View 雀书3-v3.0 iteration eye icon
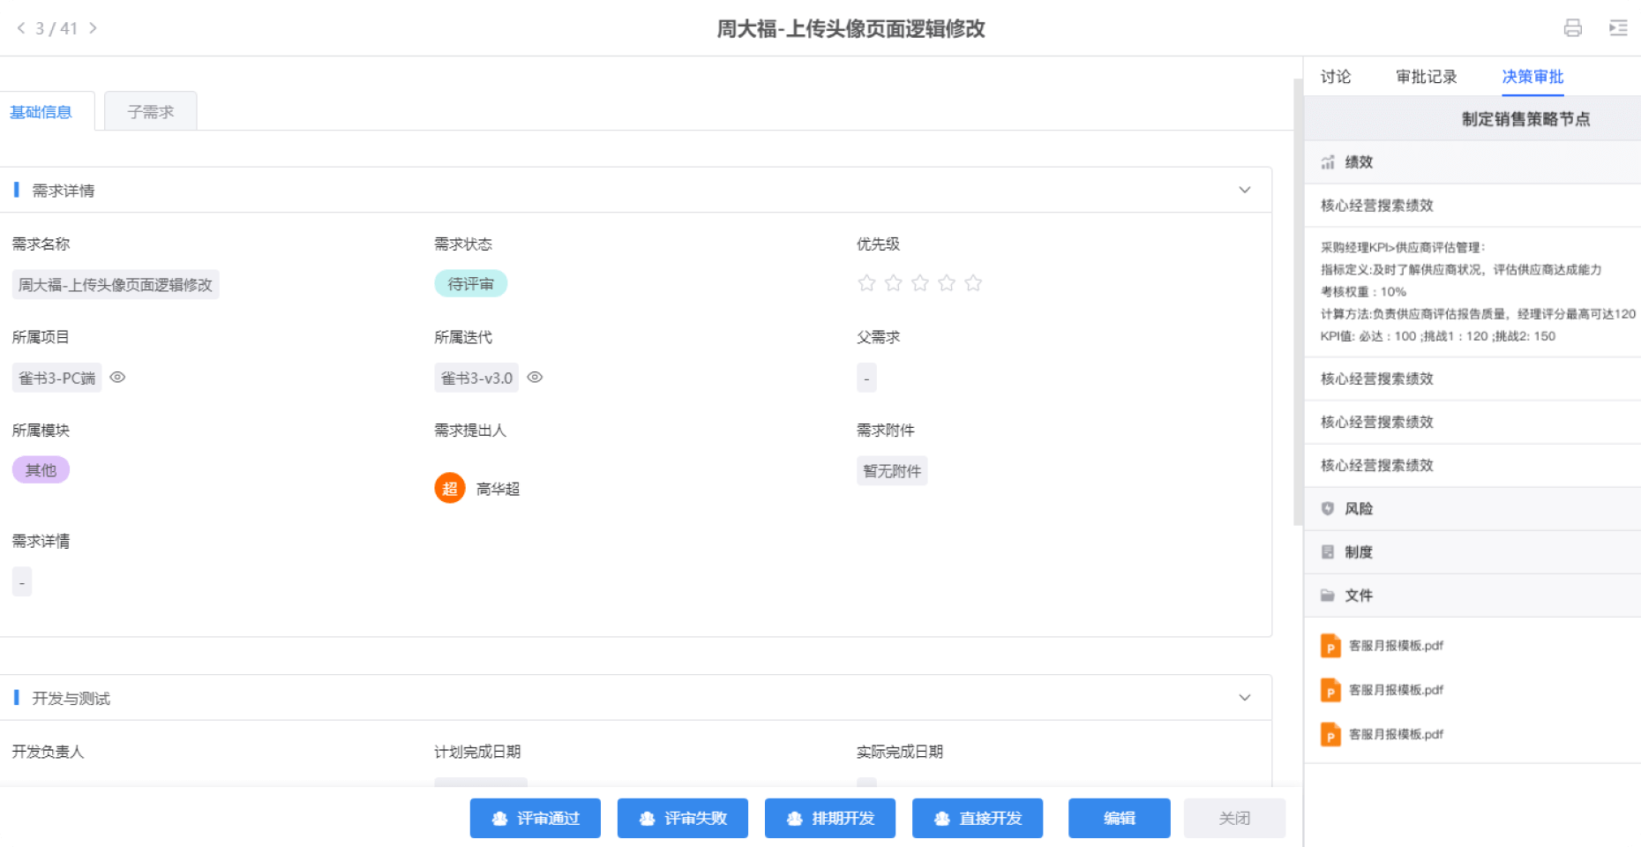The image size is (1641, 847). pos(535,378)
